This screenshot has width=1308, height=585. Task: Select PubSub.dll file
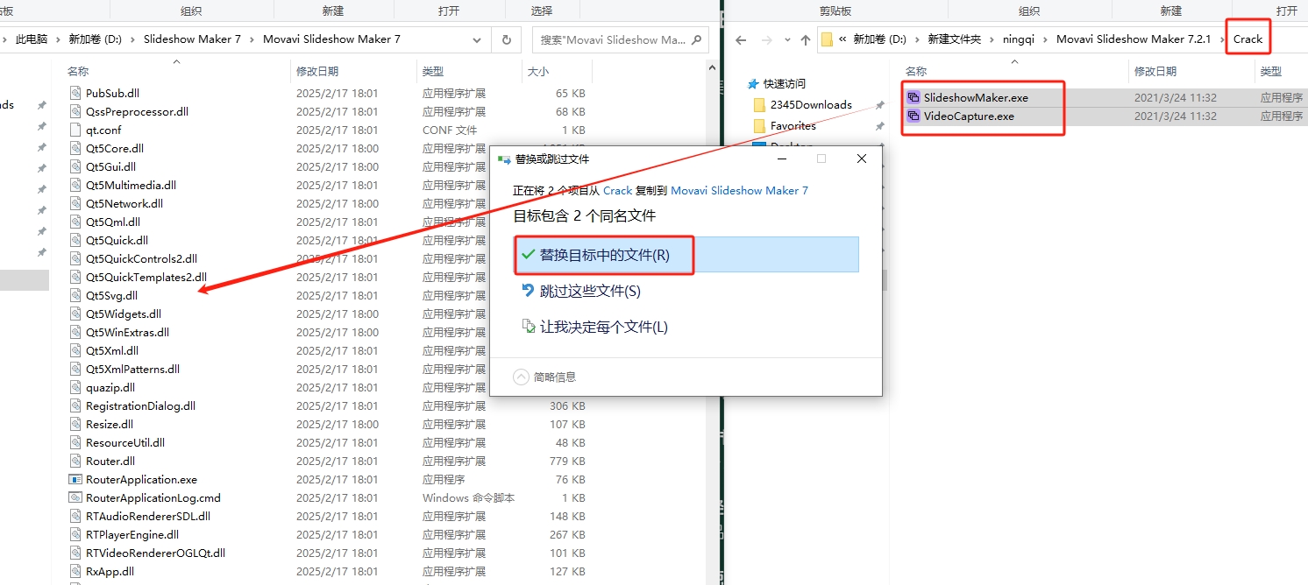(112, 93)
